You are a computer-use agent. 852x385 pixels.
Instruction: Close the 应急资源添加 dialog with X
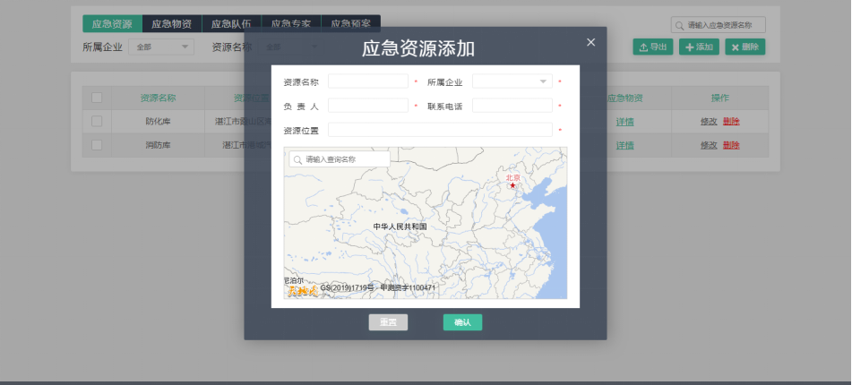[x=590, y=42]
